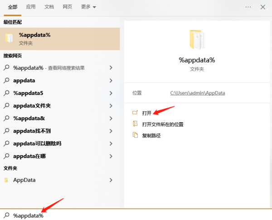Click the copy path icon
The width and height of the screenshot is (272, 220).
pos(135,135)
